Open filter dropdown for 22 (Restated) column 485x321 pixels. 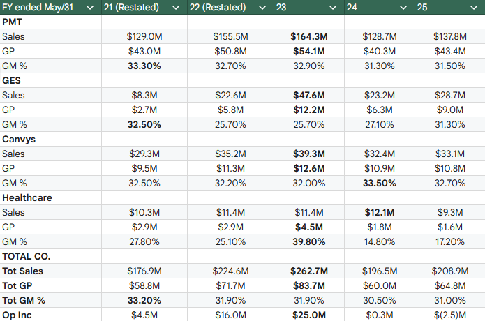tap(262, 8)
